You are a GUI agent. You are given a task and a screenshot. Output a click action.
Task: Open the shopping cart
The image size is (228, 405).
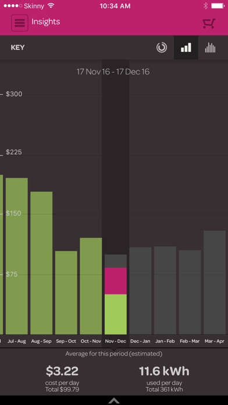(x=209, y=23)
